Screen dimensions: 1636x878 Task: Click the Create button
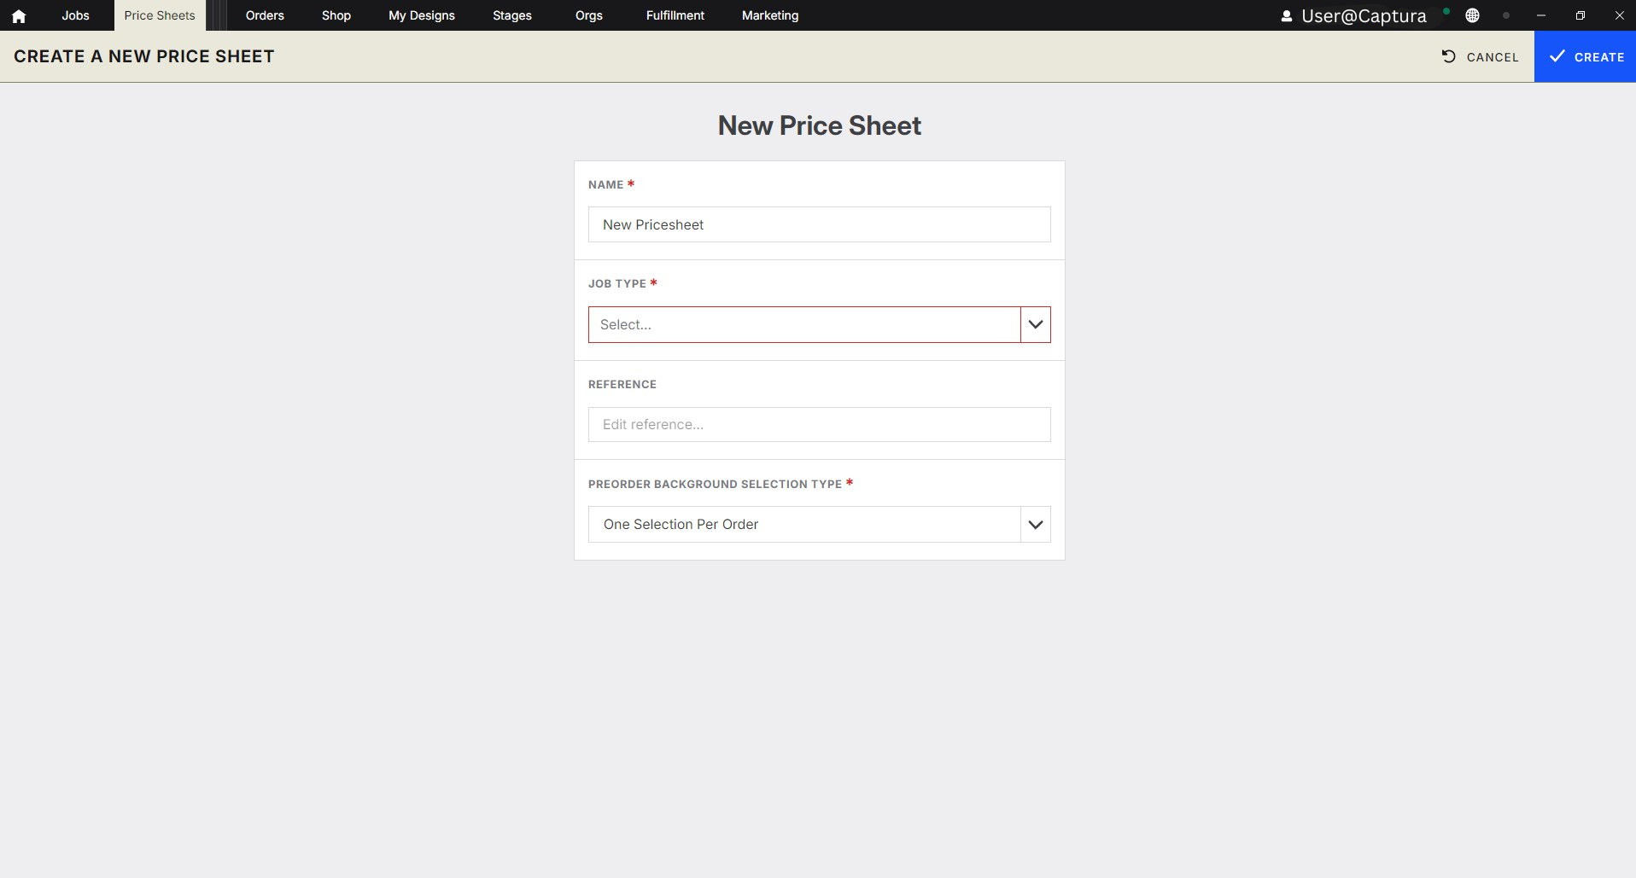pos(1585,56)
